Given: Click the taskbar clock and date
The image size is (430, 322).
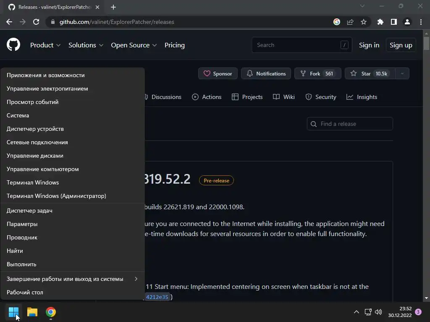Looking at the screenshot, I should tap(400, 312).
